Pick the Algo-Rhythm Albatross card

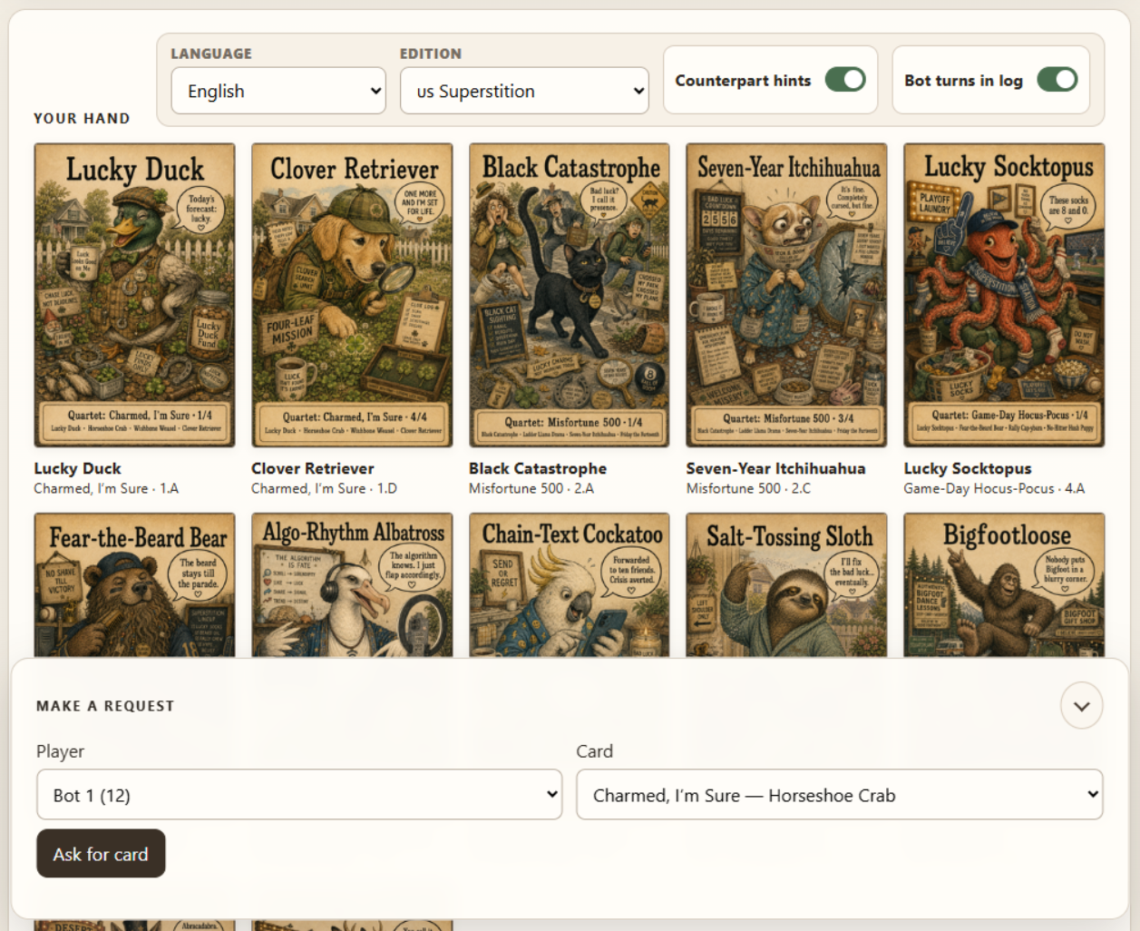[x=352, y=585]
